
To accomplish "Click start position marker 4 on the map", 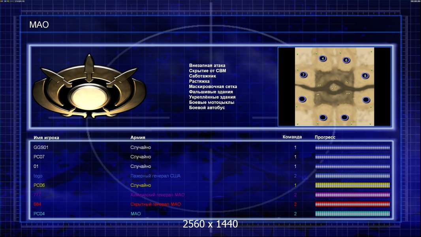I will (x=323, y=58).
